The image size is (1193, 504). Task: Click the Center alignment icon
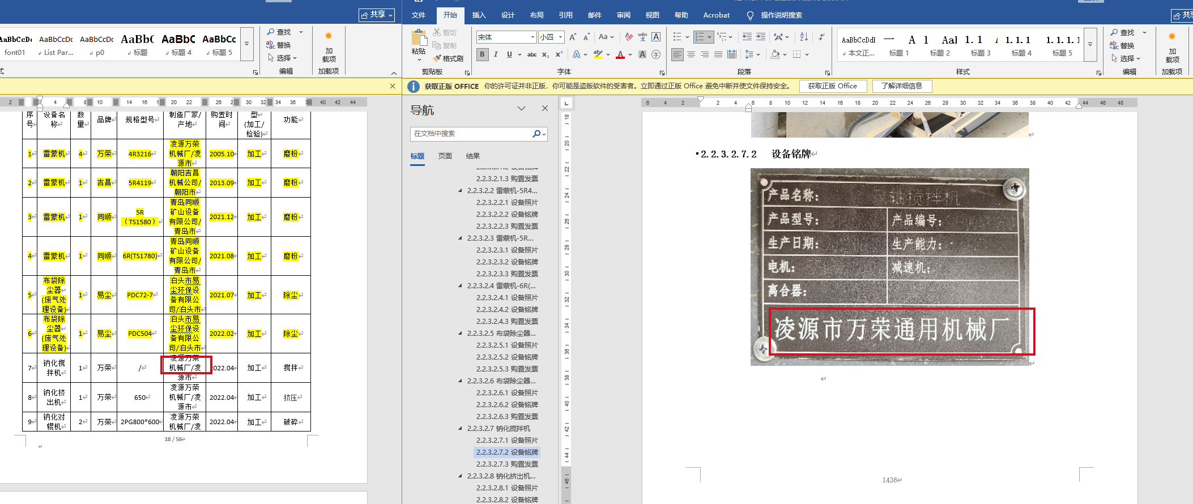(x=691, y=54)
